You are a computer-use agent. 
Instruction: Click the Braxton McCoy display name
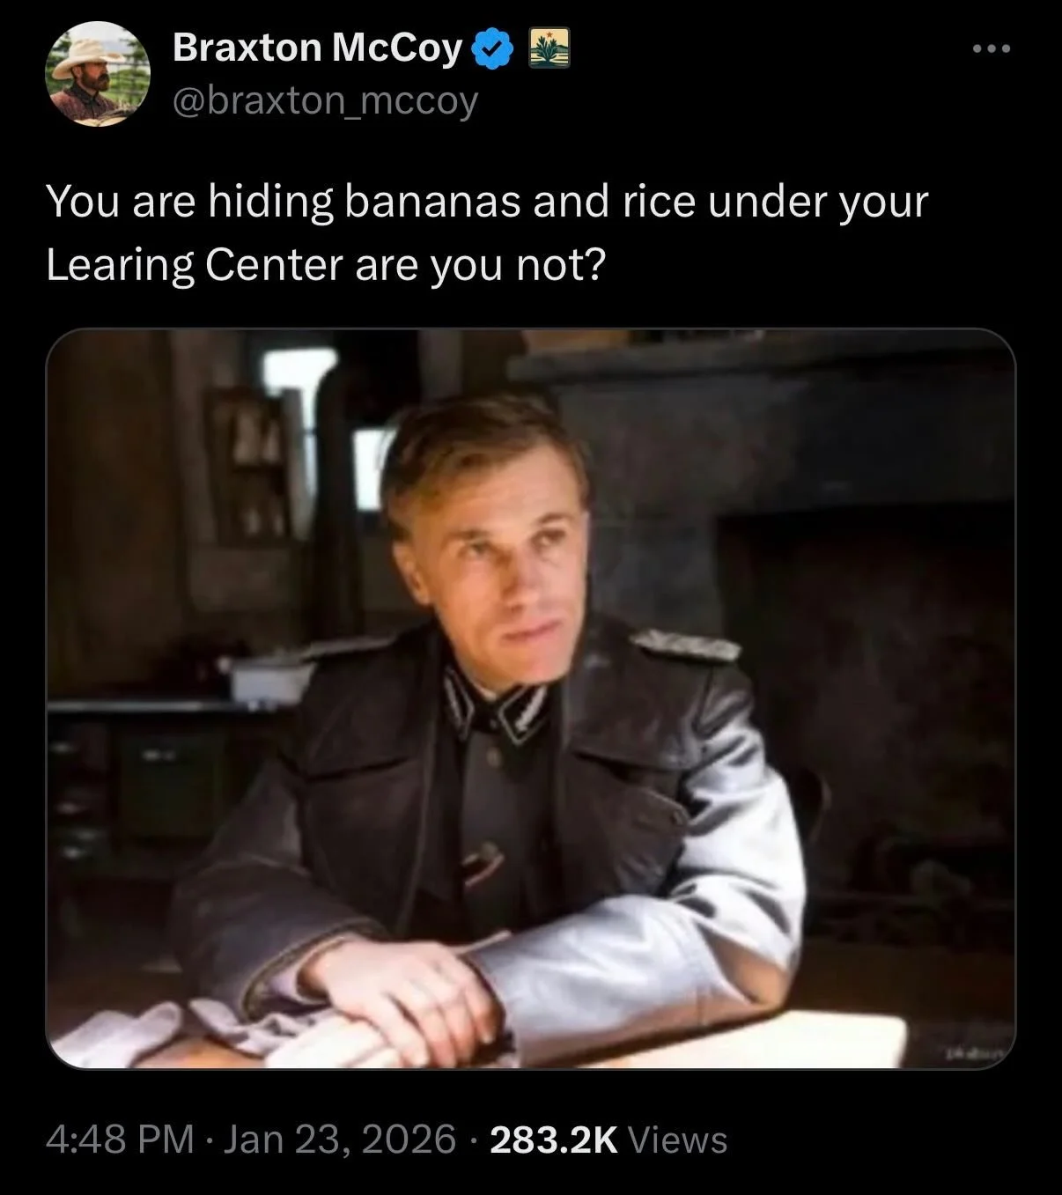317,48
